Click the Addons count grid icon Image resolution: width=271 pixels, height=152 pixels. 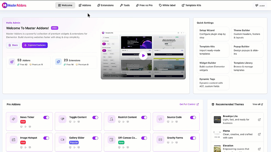[12, 62]
